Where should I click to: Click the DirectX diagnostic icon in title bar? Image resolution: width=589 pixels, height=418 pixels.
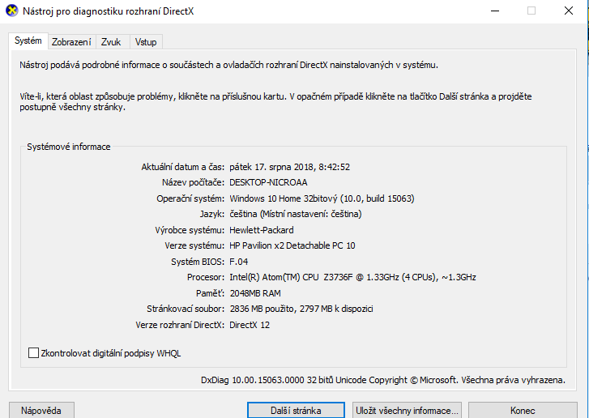[x=11, y=11]
